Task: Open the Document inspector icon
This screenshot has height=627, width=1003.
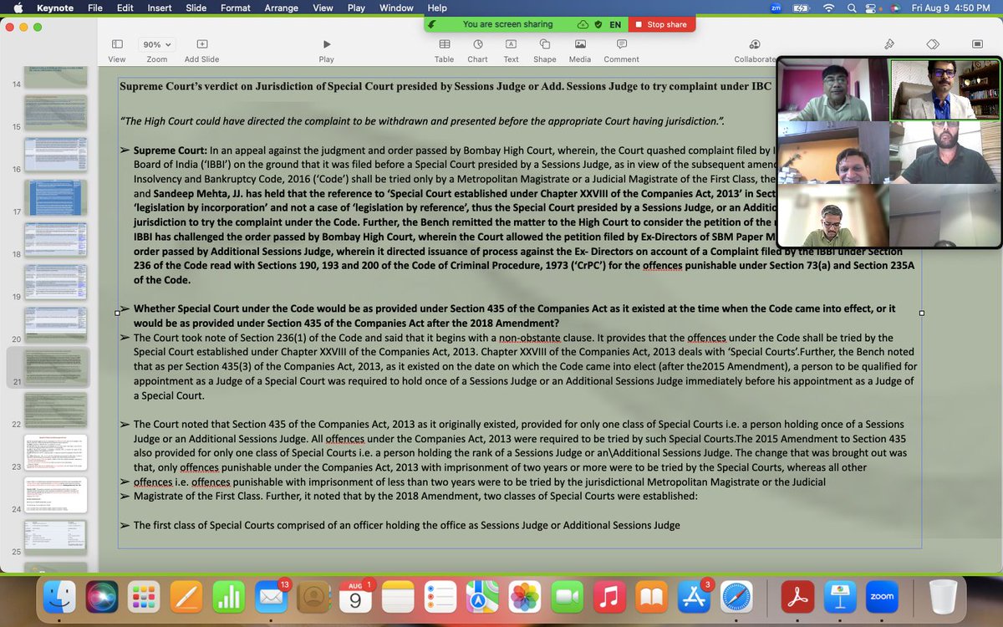Action: [977, 44]
